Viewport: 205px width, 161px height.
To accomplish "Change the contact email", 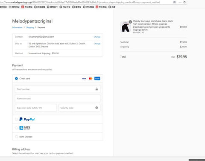I will coord(97,37).
